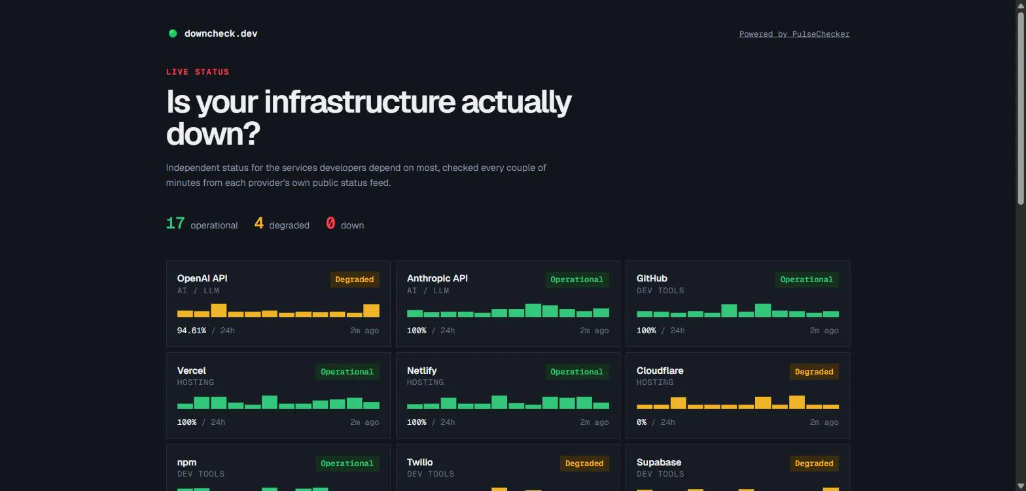Click the 100% uptime value on Netlify

coord(417,422)
